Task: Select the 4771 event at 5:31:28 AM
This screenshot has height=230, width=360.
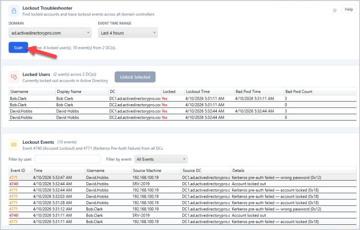Action: (182, 203)
